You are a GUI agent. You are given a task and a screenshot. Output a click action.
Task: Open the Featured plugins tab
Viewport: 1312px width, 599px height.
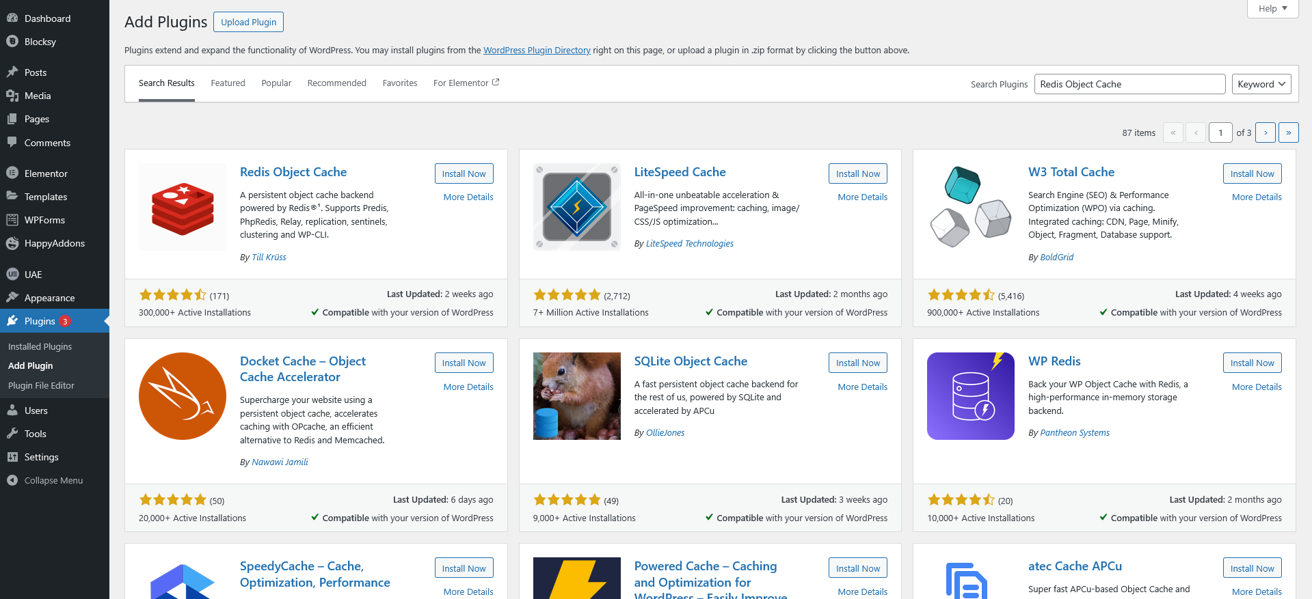point(228,83)
